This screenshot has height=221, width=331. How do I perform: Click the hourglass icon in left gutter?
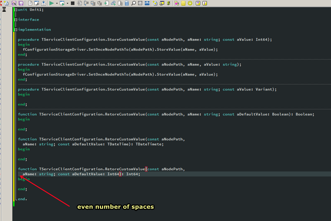click(x=4, y=9)
